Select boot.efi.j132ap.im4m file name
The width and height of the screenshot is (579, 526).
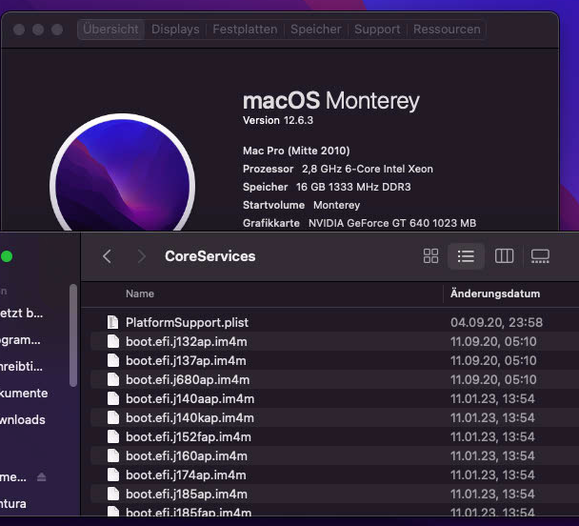pos(186,341)
